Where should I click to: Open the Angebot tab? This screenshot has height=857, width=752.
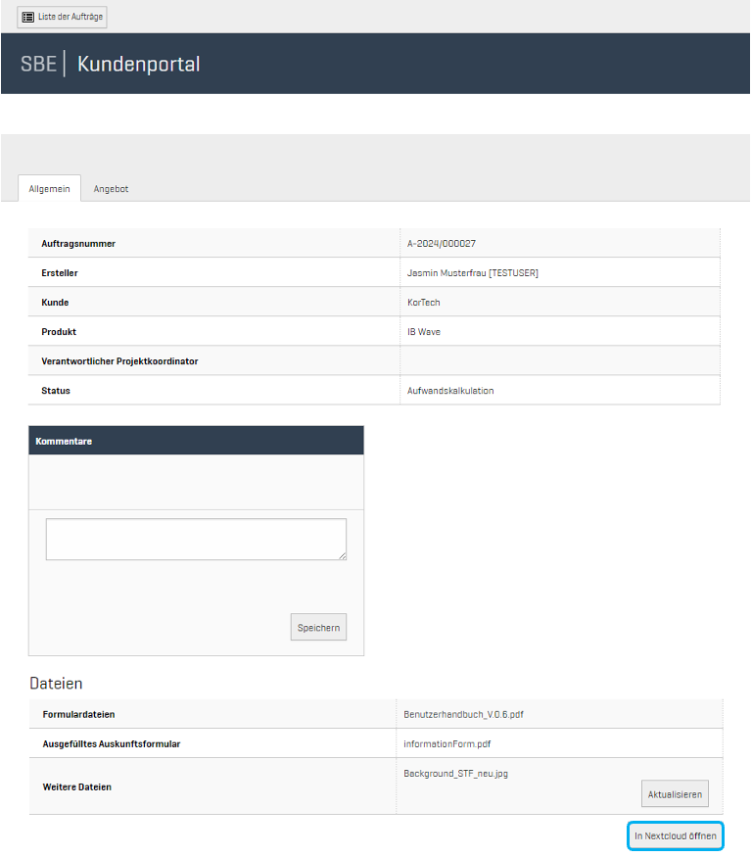click(x=111, y=189)
